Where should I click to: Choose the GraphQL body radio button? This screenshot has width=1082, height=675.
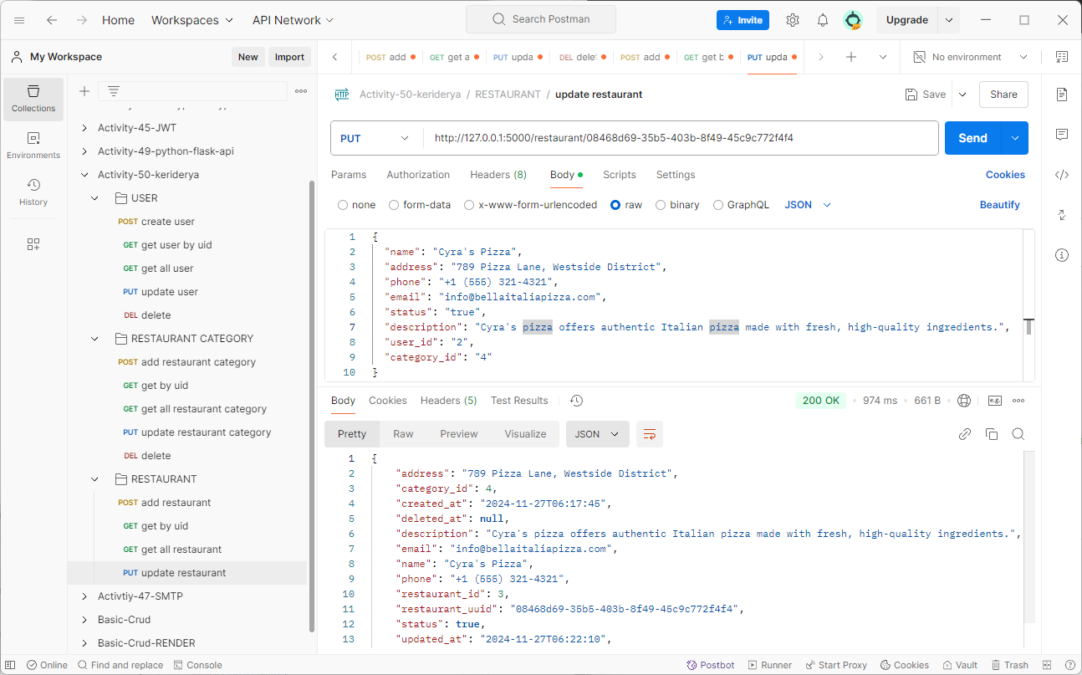[x=718, y=205]
